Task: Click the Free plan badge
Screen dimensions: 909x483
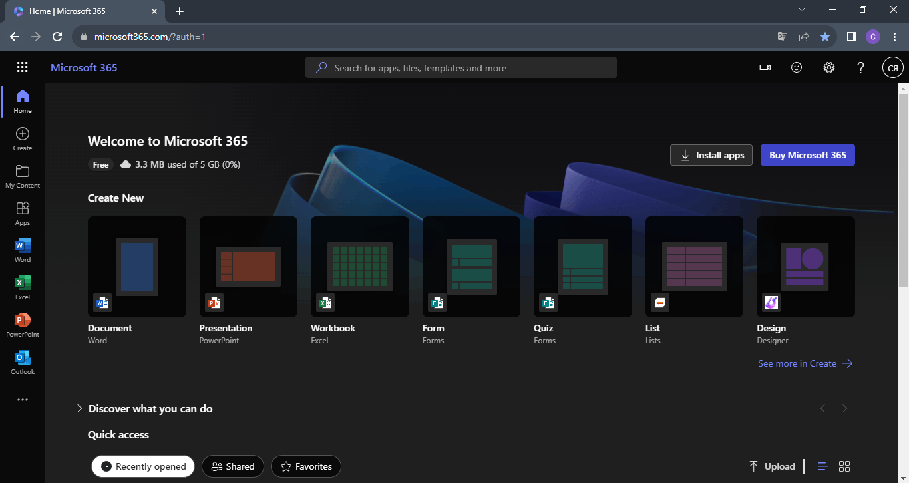Action: click(101, 164)
